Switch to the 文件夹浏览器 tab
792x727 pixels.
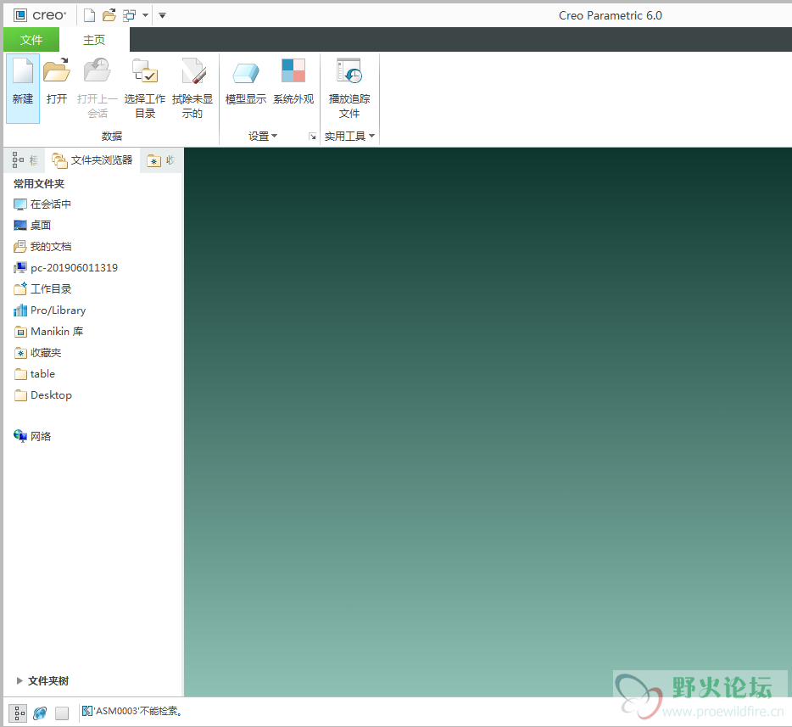click(92, 160)
